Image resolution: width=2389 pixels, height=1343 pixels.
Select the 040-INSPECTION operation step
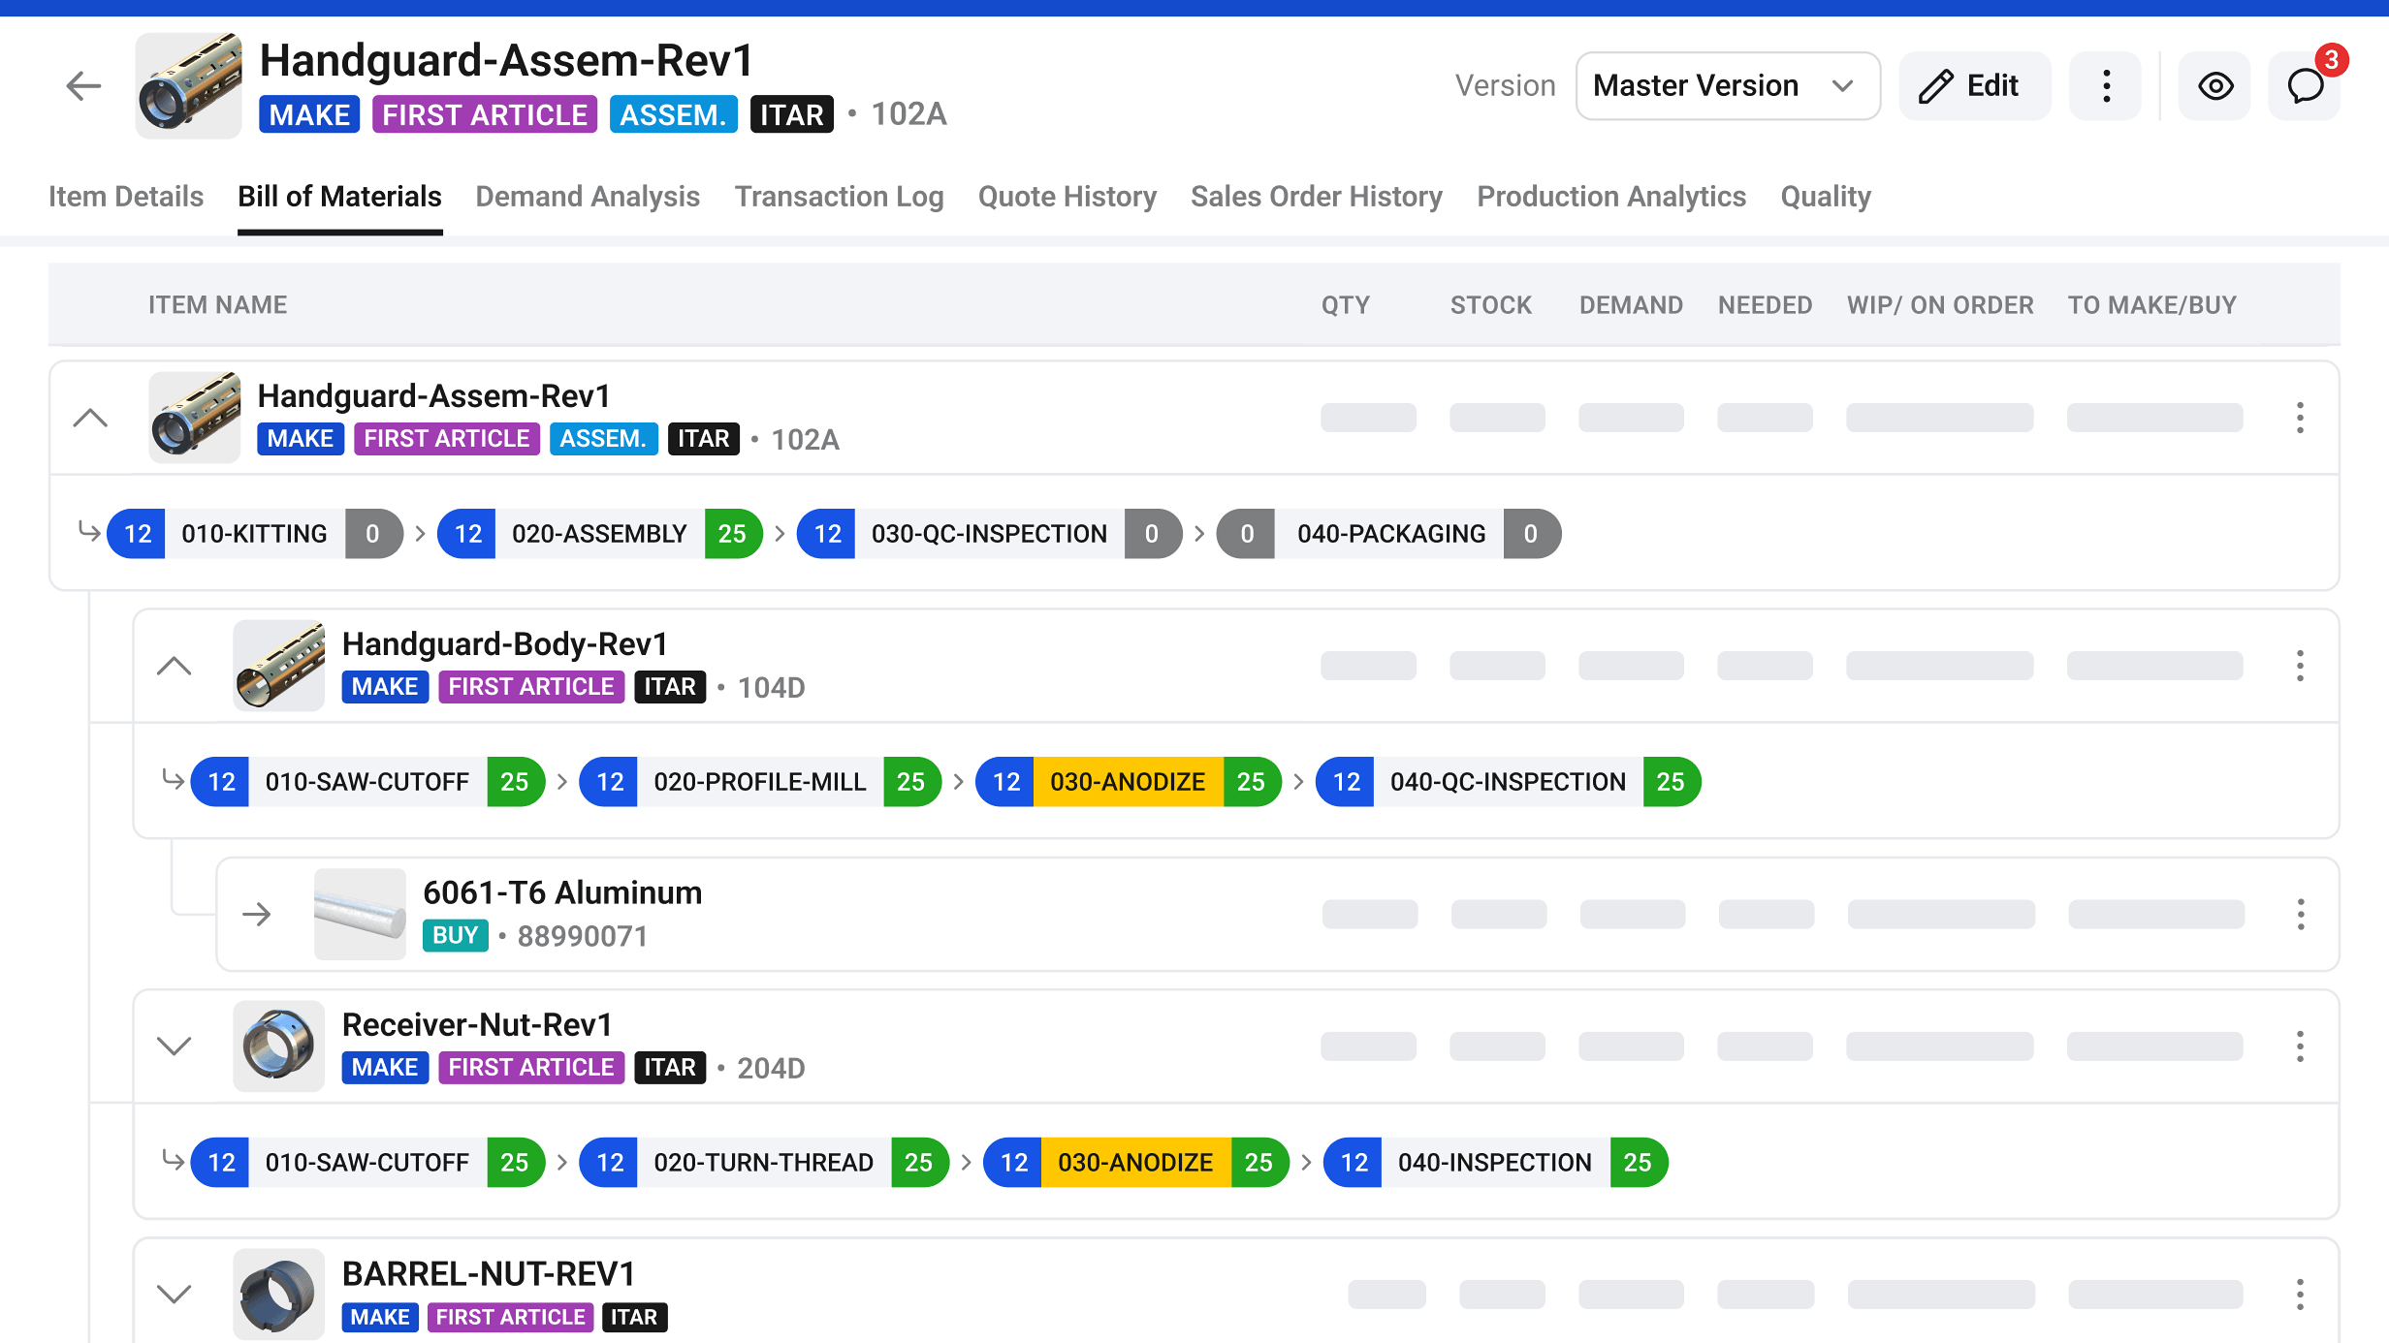pos(1496,1163)
